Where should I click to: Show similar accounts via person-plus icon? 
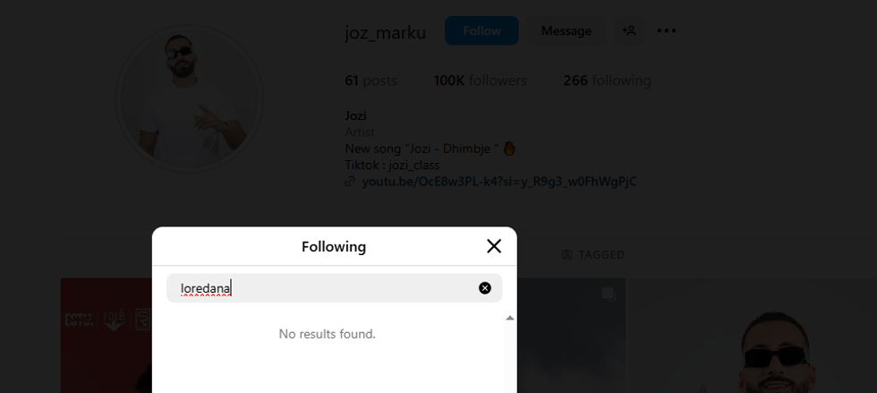(x=630, y=30)
